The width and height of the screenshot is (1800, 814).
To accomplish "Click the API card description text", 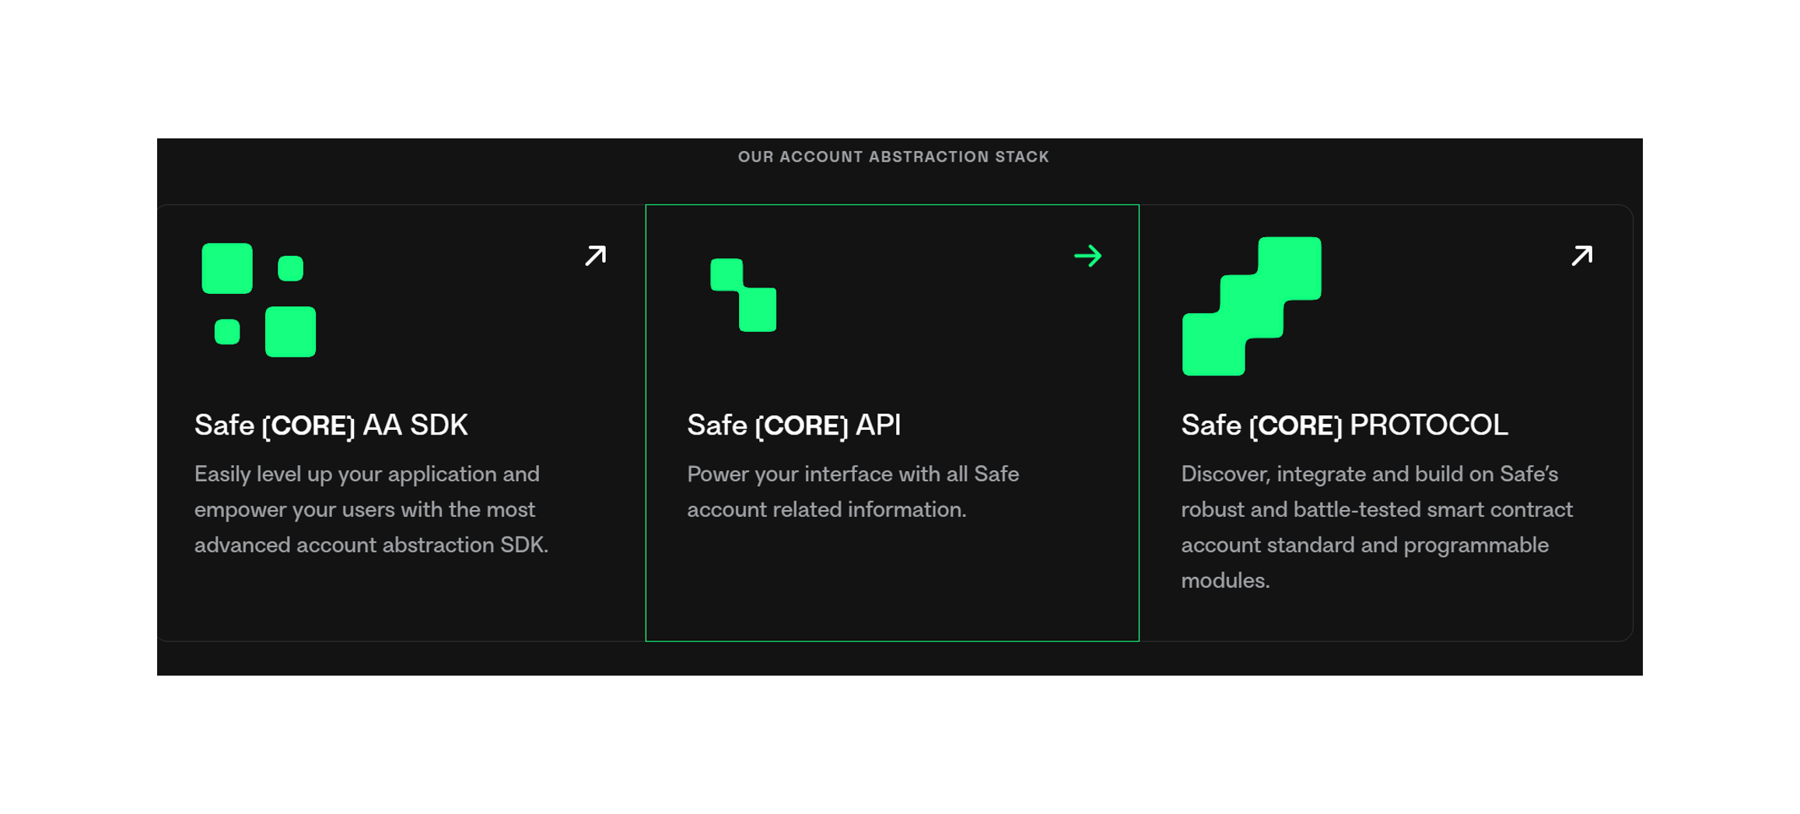I will [x=853, y=491].
